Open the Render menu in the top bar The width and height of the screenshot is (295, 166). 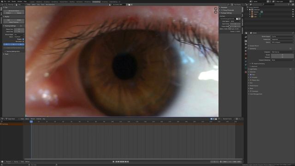coord(14,1)
